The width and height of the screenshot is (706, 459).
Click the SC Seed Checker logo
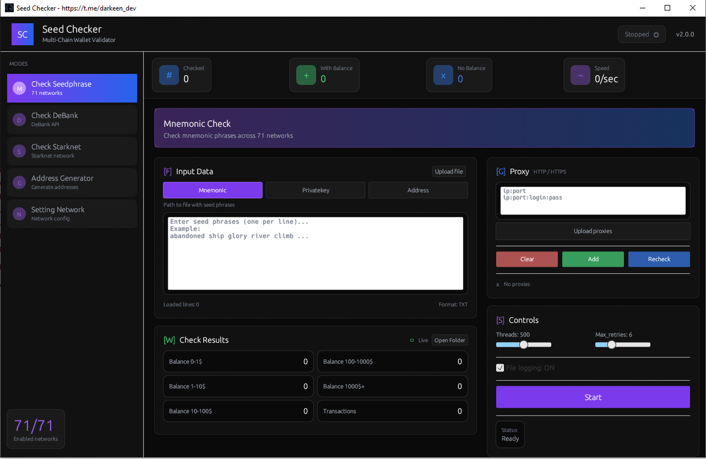[22, 34]
